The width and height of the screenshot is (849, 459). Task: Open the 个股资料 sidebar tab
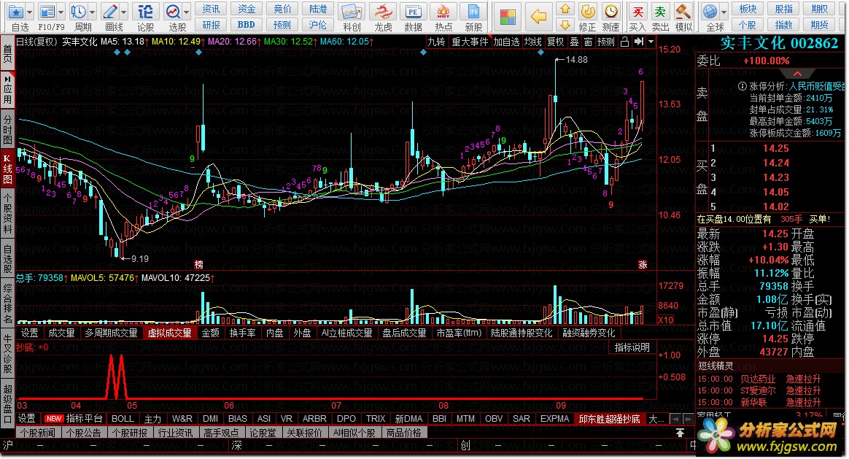pyautogui.click(x=7, y=212)
